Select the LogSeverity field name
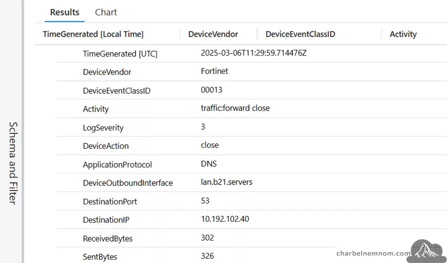The height and width of the screenshot is (263, 447). (x=103, y=128)
